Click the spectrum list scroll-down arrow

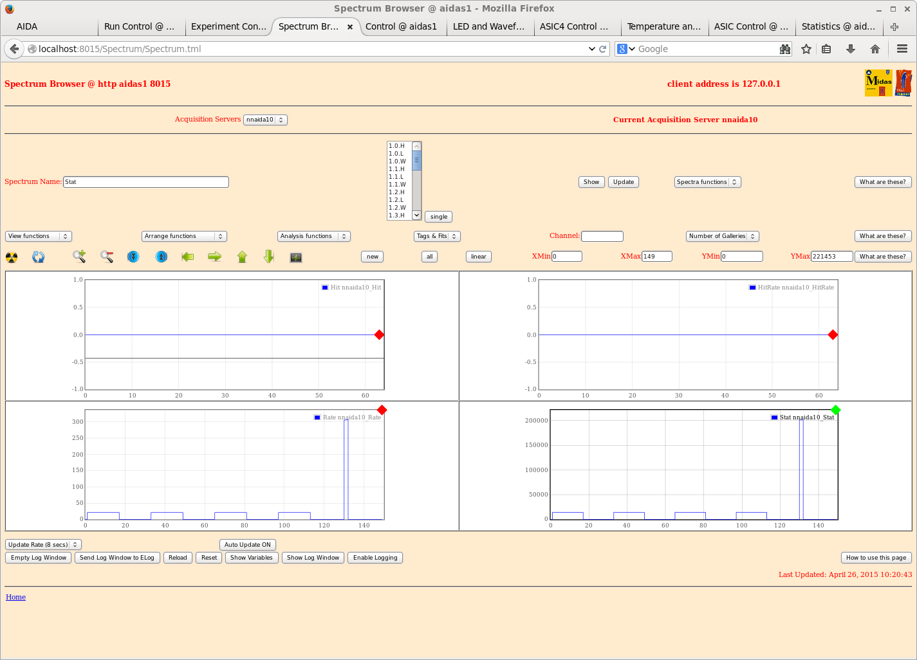tap(416, 215)
